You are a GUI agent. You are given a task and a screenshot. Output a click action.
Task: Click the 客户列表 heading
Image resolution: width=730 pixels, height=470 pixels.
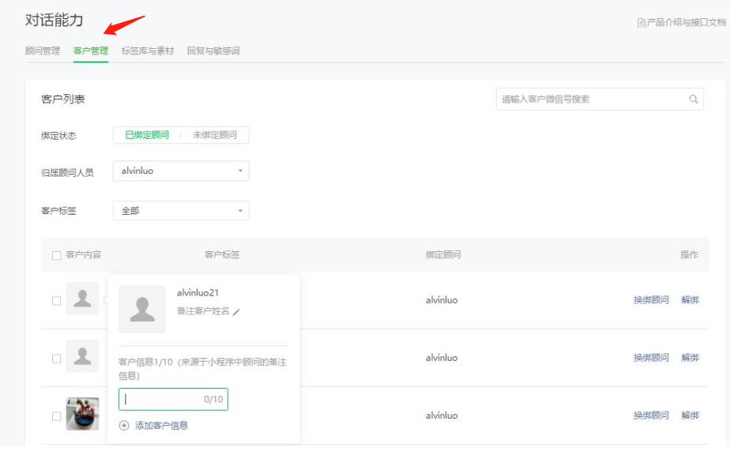[63, 99]
